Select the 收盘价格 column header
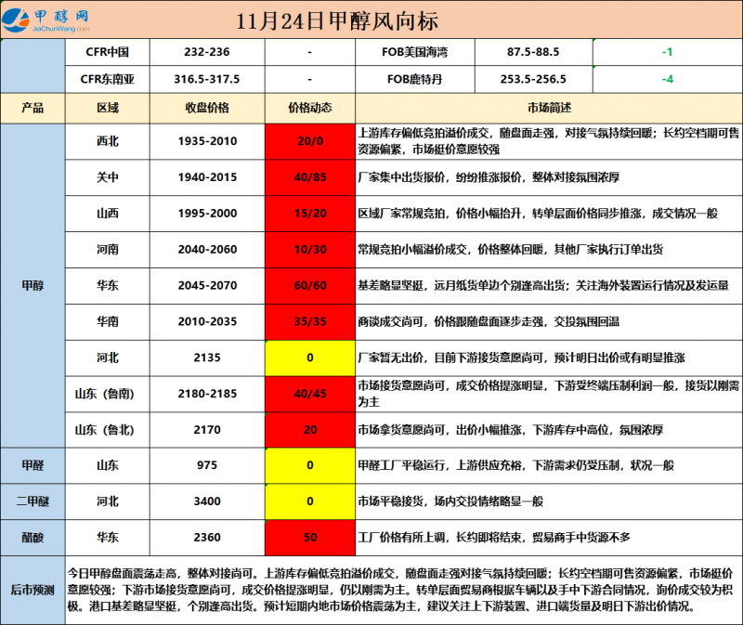This screenshot has width=743, height=625. click(209, 108)
